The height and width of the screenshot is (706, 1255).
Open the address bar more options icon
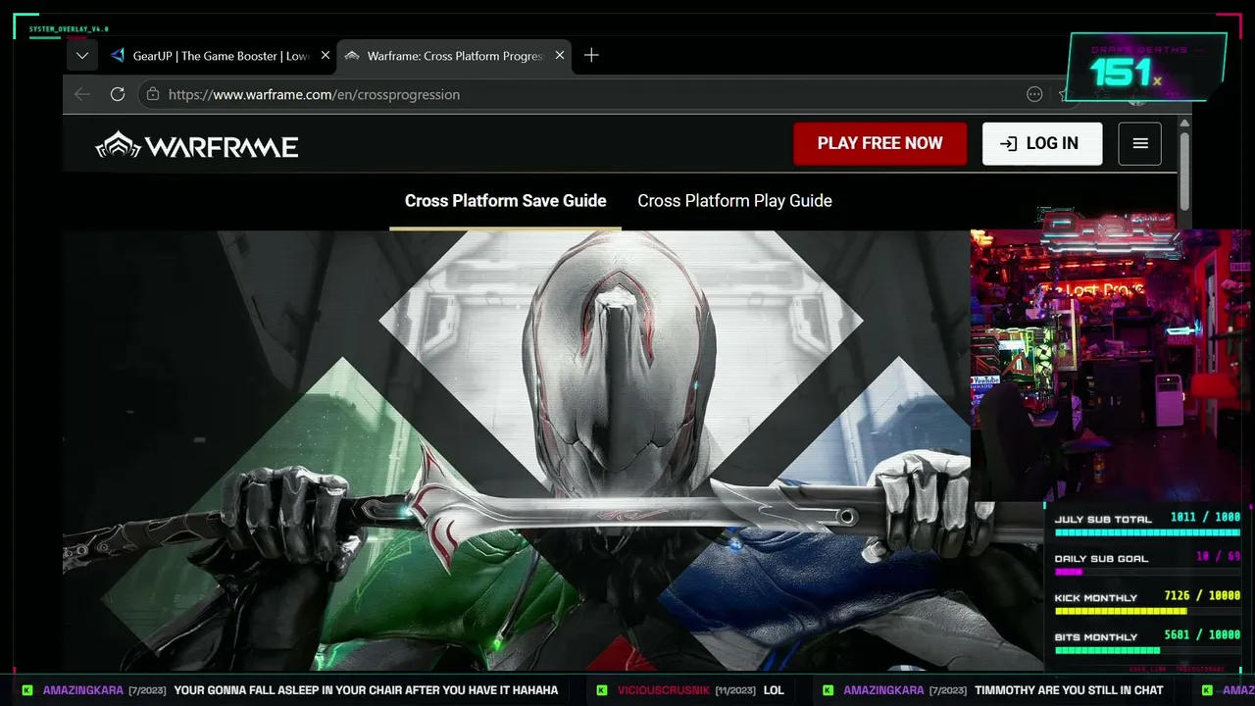click(1034, 94)
